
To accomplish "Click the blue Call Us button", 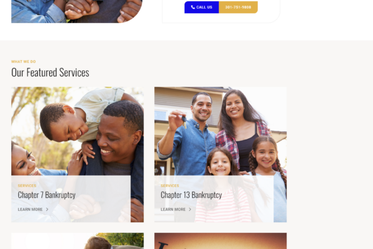I will tap(201, 7).
